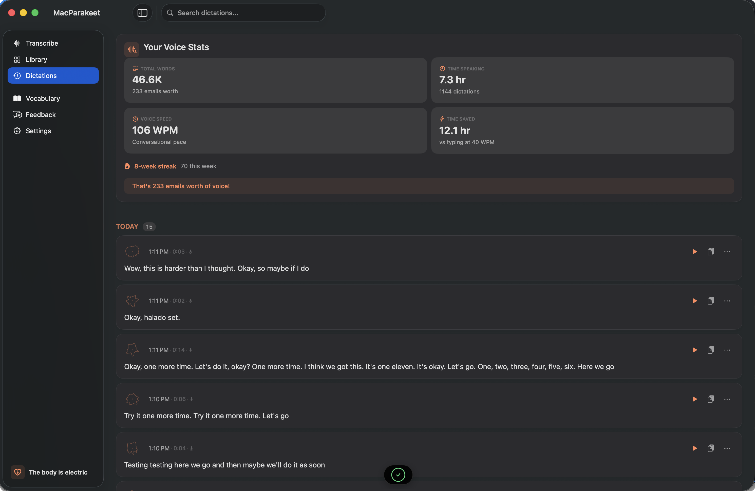Click the 'Try it one more time' transcript text
The image size is (755, 491).
[x=206, y=416]
